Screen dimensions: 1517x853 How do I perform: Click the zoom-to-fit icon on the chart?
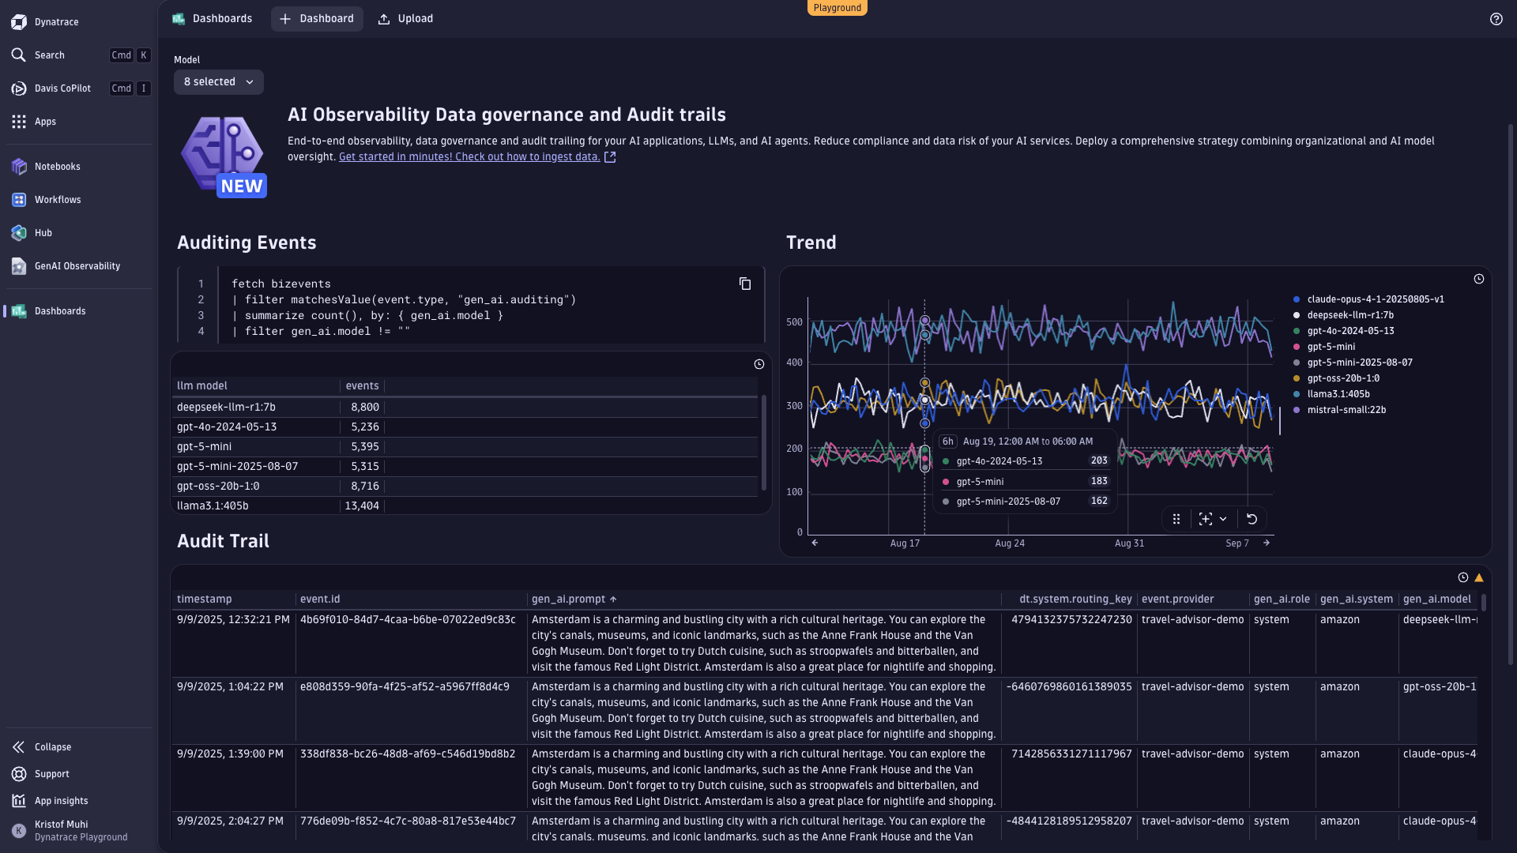click(1205, 519)
